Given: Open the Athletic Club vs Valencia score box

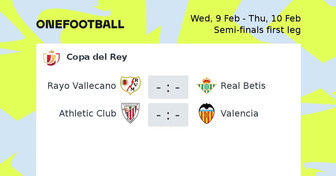Looking at the screenshot, I should point(168,115).
